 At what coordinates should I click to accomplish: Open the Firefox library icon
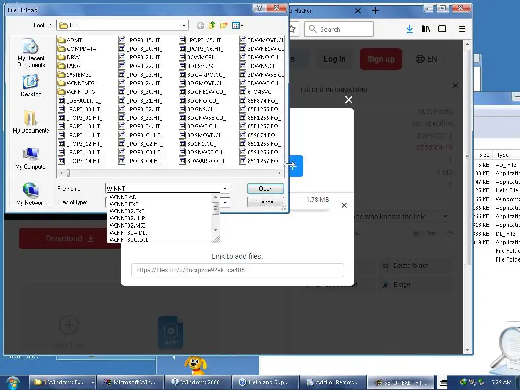click(426, 29)
